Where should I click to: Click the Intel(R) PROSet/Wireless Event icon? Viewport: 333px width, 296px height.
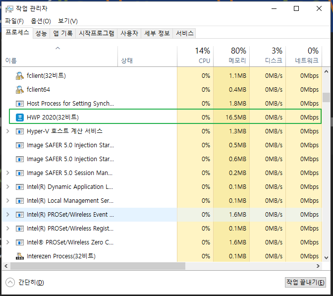[20, 215]
